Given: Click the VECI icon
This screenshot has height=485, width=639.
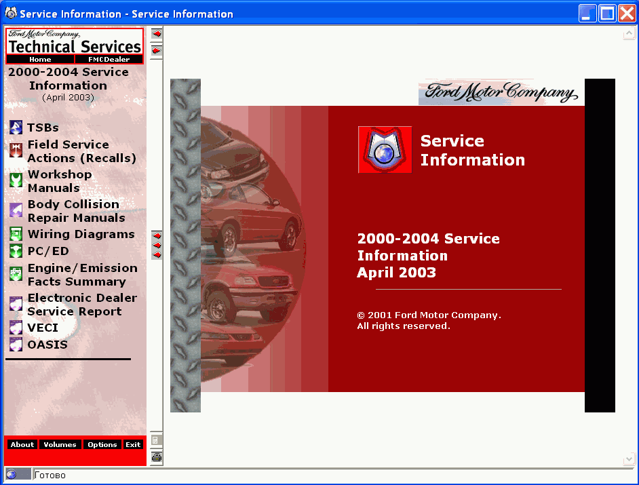Looking at the screenshot, I should (x=16, y=328).
